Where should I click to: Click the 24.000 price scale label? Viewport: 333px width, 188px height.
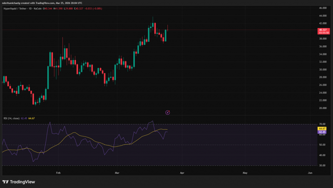[323, 93]
